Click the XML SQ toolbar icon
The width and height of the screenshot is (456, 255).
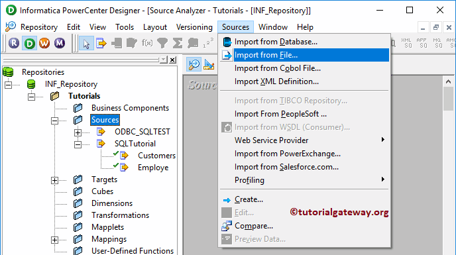tap(406, 43)
